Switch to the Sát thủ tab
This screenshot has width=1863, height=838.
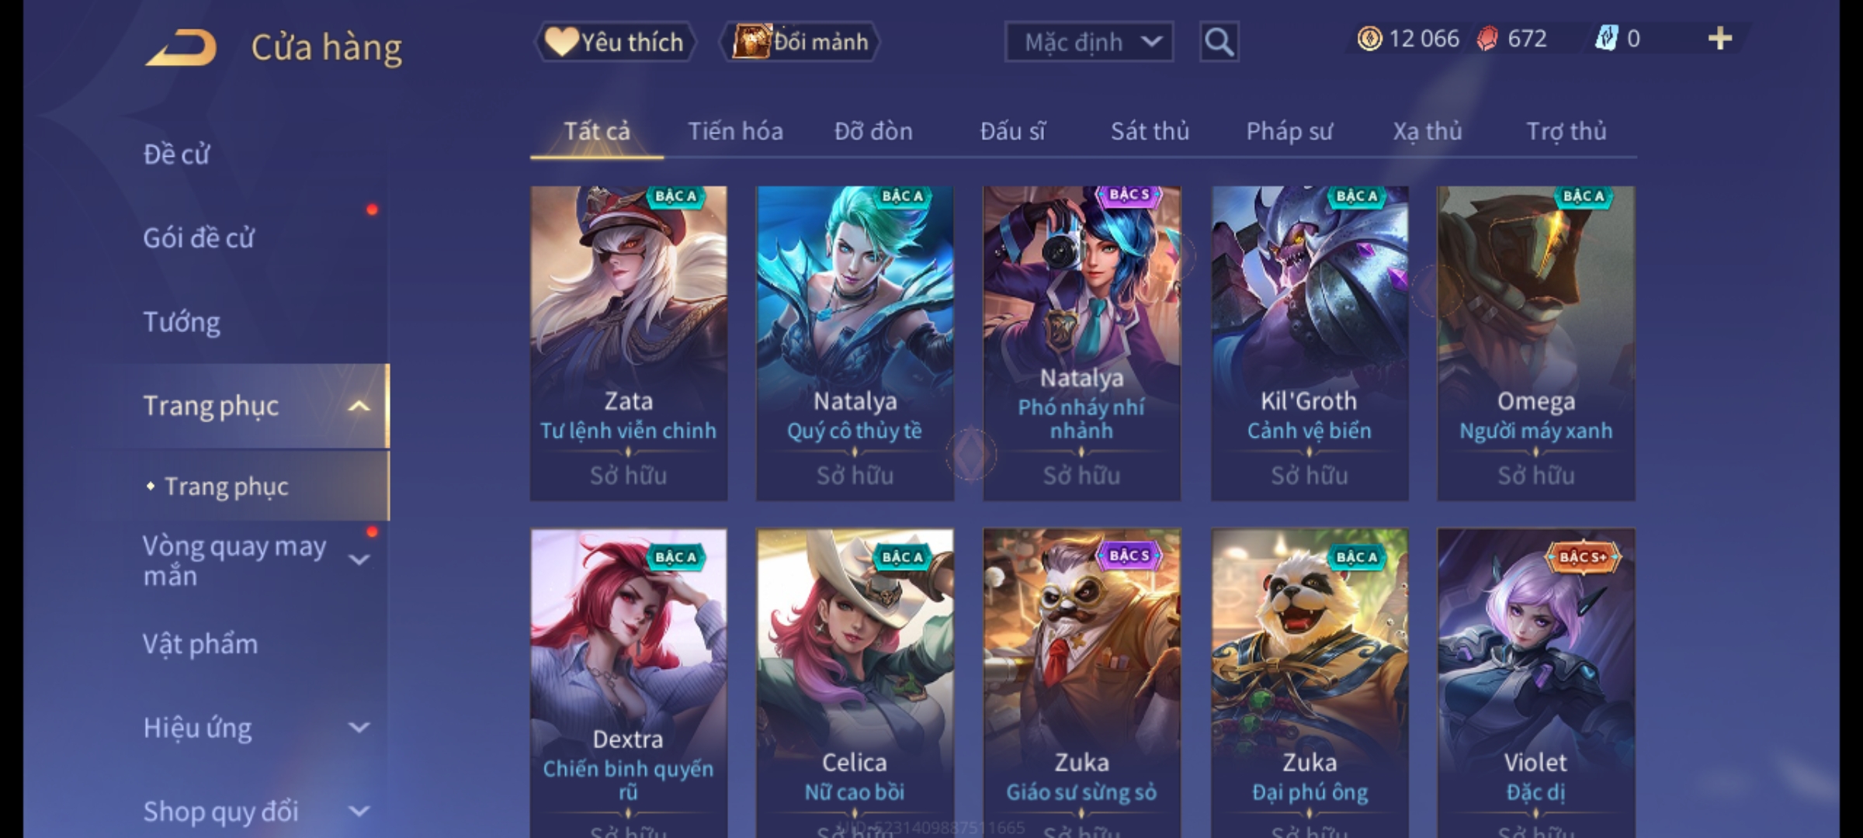(x=1150, y=131)
